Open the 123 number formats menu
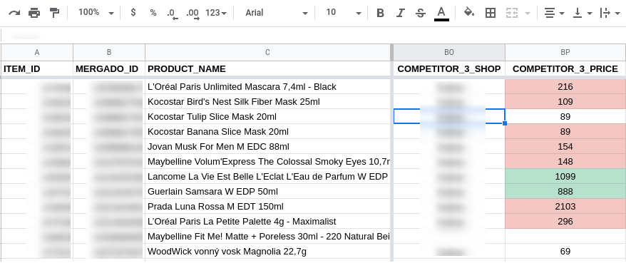Image resolution: width=626 pixels, height=273 pixels. [x=216, y=13]
